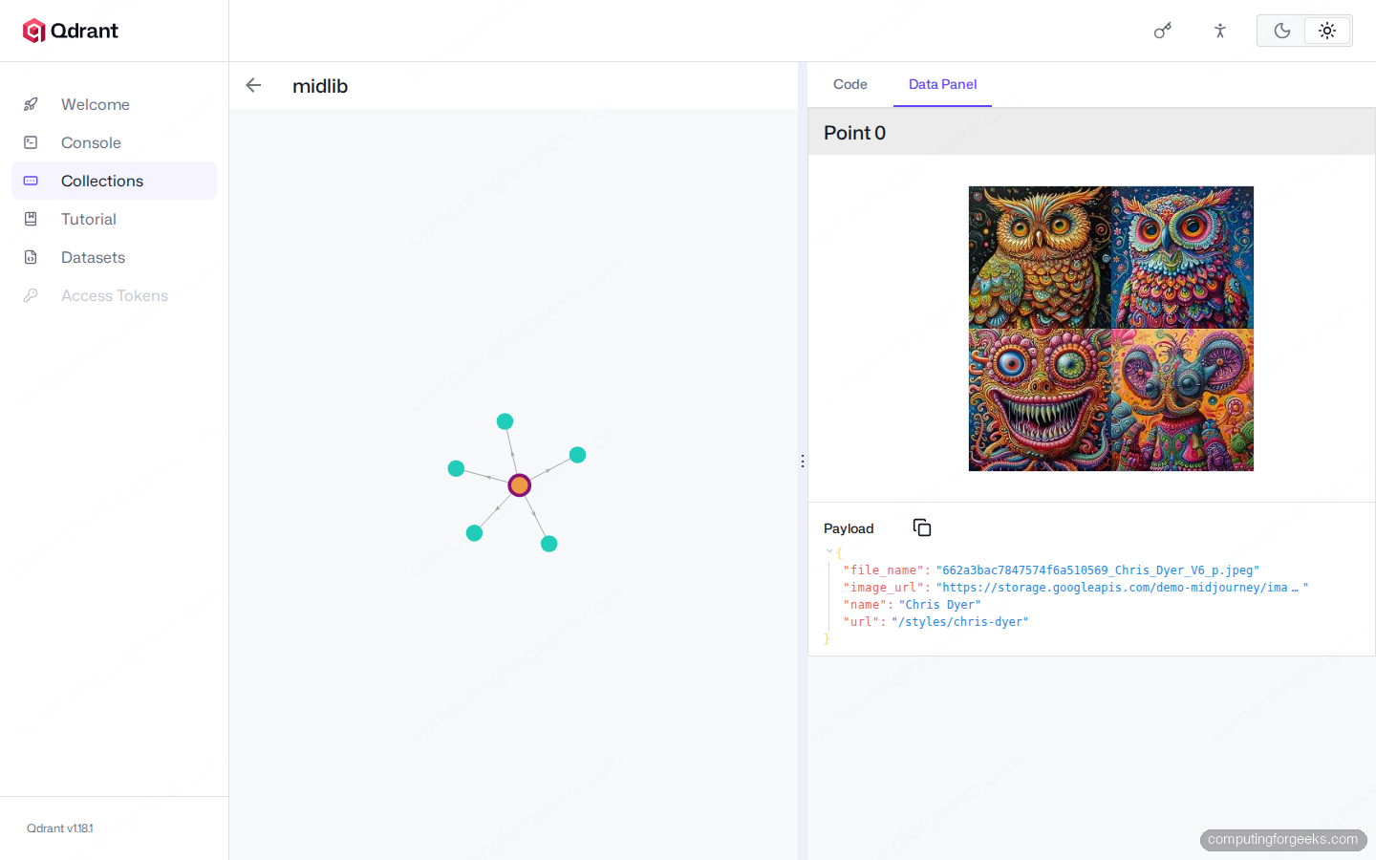Click the "Point 0" heading
This screenshot has height=860, width=1376.
[855, 133]
